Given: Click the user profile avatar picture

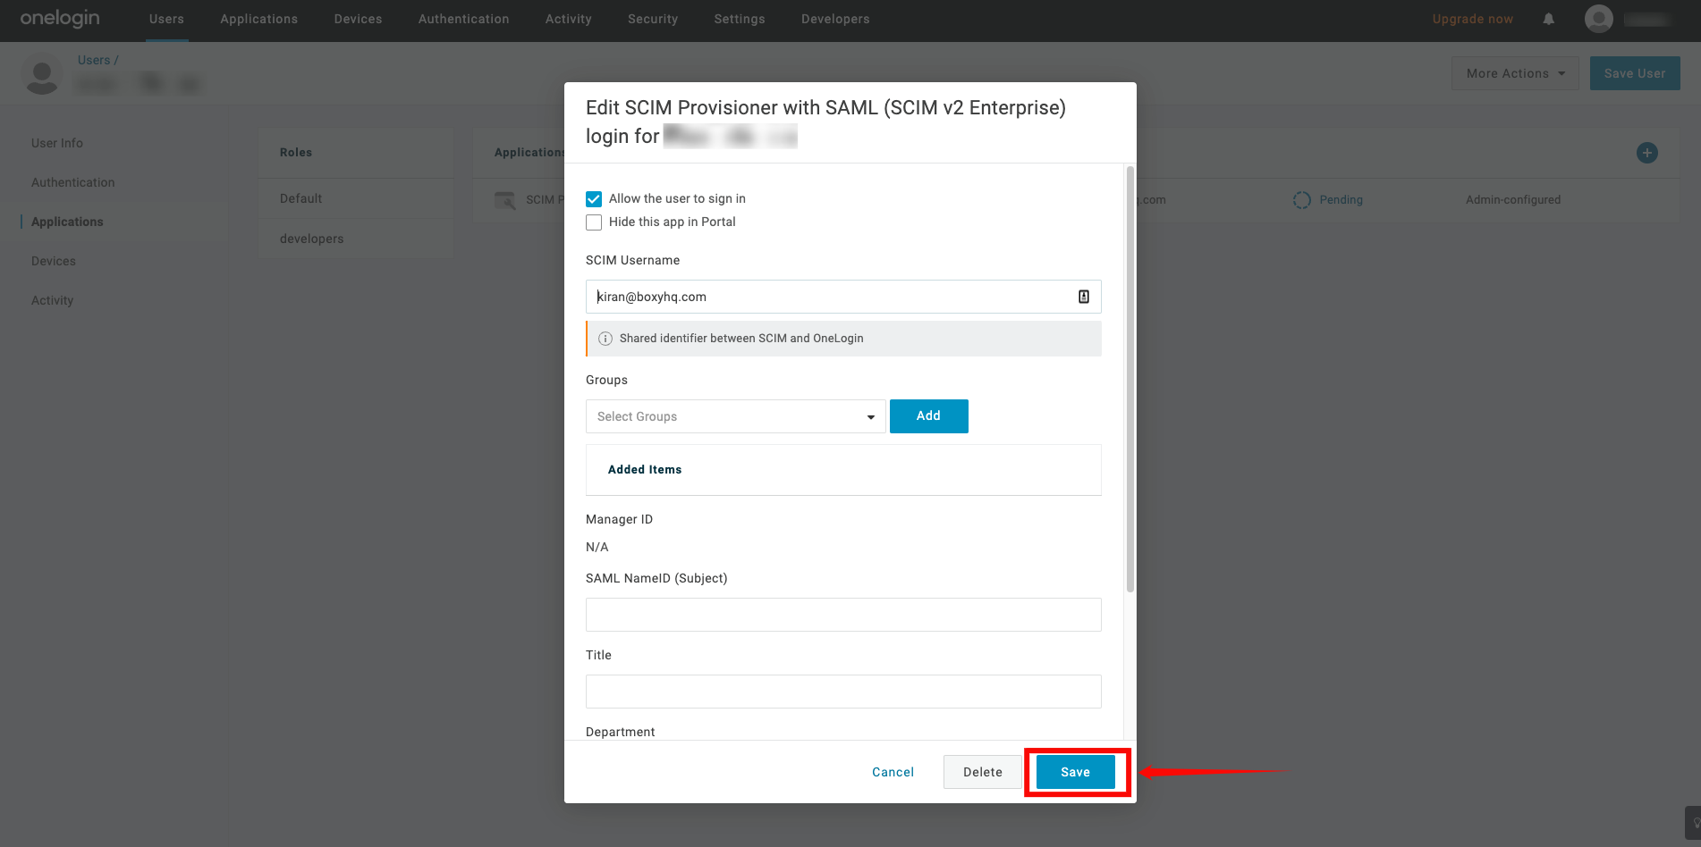Looking at the screenshot, I should pos(42,75).
